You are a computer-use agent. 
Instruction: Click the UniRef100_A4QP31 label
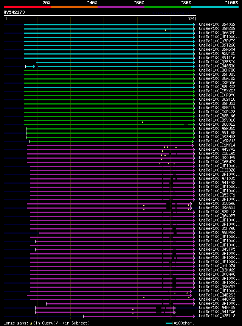[217, 299]
